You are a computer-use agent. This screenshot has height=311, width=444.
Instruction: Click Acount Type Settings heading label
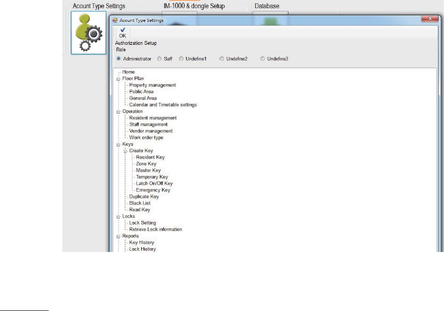tap(99, 6)
